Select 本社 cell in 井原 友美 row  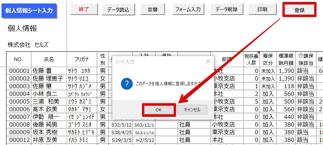click(x=227, y=140)
